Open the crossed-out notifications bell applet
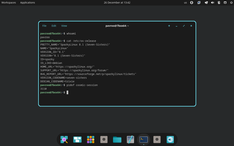The image size is (234, 146). click(x=219, y=3)
